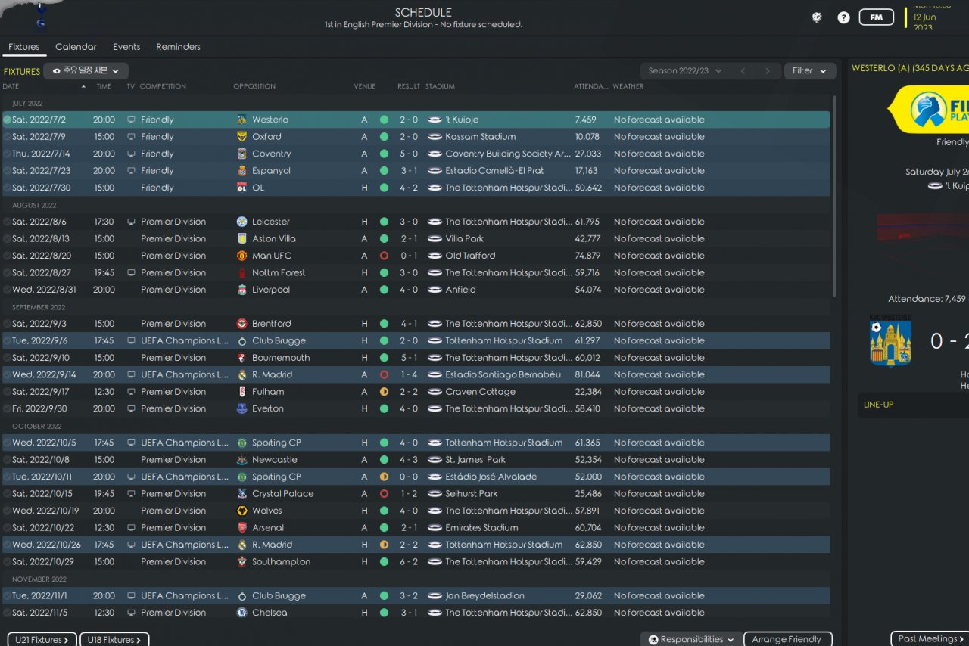Click Everton club badge

tap(241, 408)
